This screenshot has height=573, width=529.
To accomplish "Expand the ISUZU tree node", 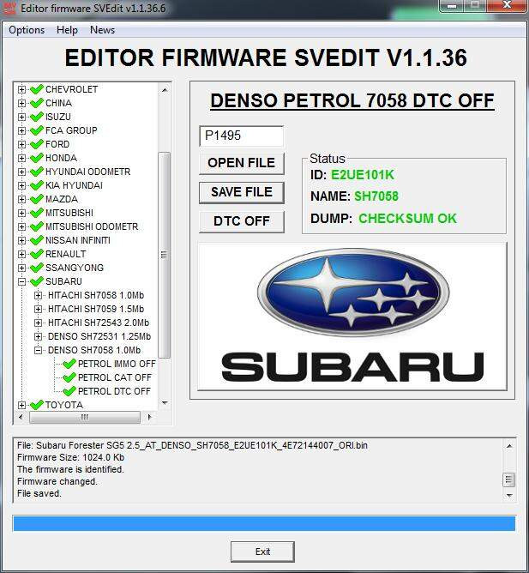I will (x=21, y=117).
